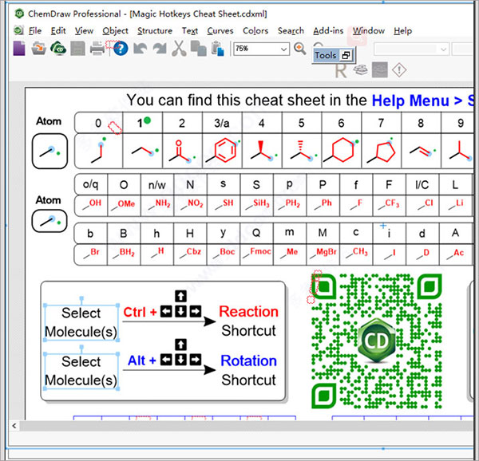Click the upper 'Select Molecule(s)' text box

[81, 322]
